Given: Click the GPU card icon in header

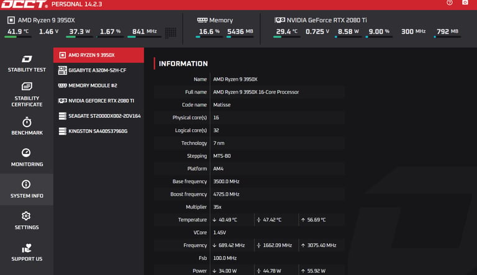Looking at the screenshot, I should pyautogui.click(x=279, y=20).
